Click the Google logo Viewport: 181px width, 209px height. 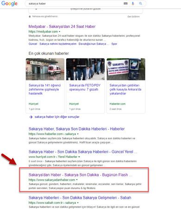click(x=9, y=4)
